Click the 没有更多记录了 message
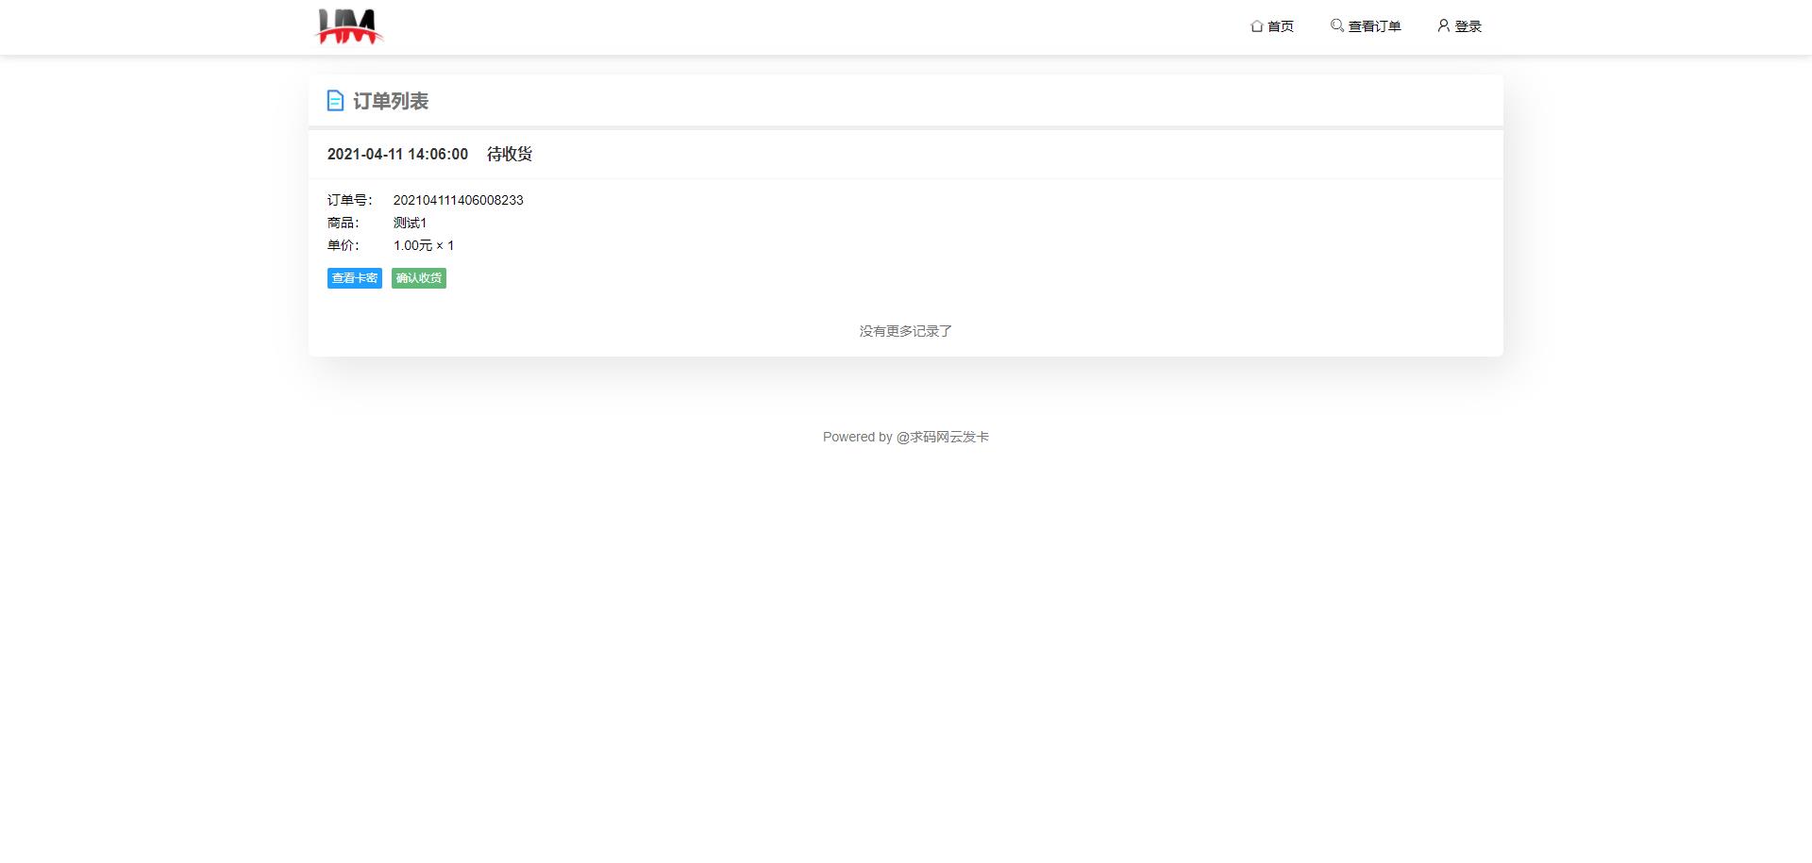 905,331
